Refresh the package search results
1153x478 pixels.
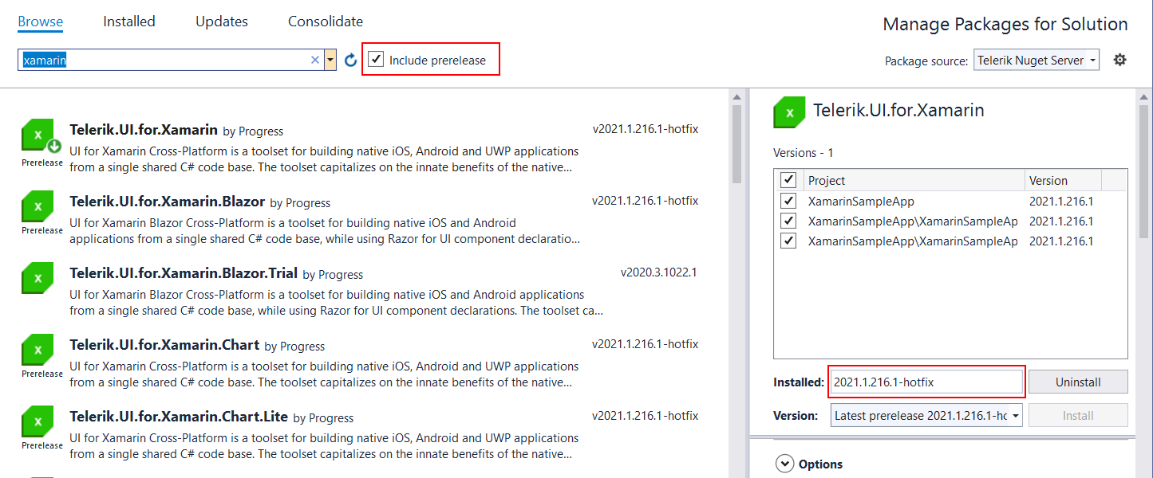tap(350, 61)
